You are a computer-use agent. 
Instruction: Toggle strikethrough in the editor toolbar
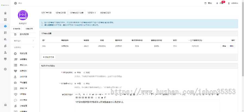(93, 94)
